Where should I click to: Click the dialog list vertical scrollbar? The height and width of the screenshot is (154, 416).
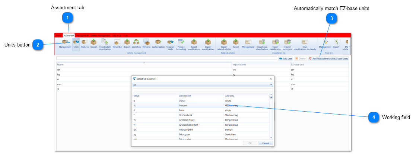[x=271, y=117]
